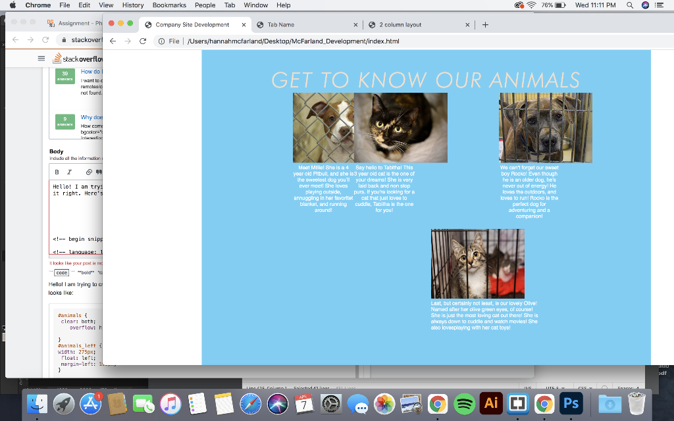Click the 'Last, but certainly not least' Olive paragraph
Screen dimensions: 674x421
pos(484,315)
